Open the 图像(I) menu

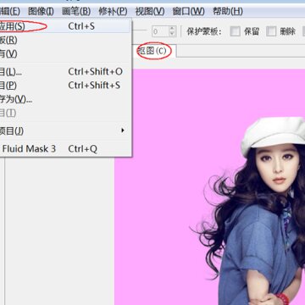pos(41,12)
